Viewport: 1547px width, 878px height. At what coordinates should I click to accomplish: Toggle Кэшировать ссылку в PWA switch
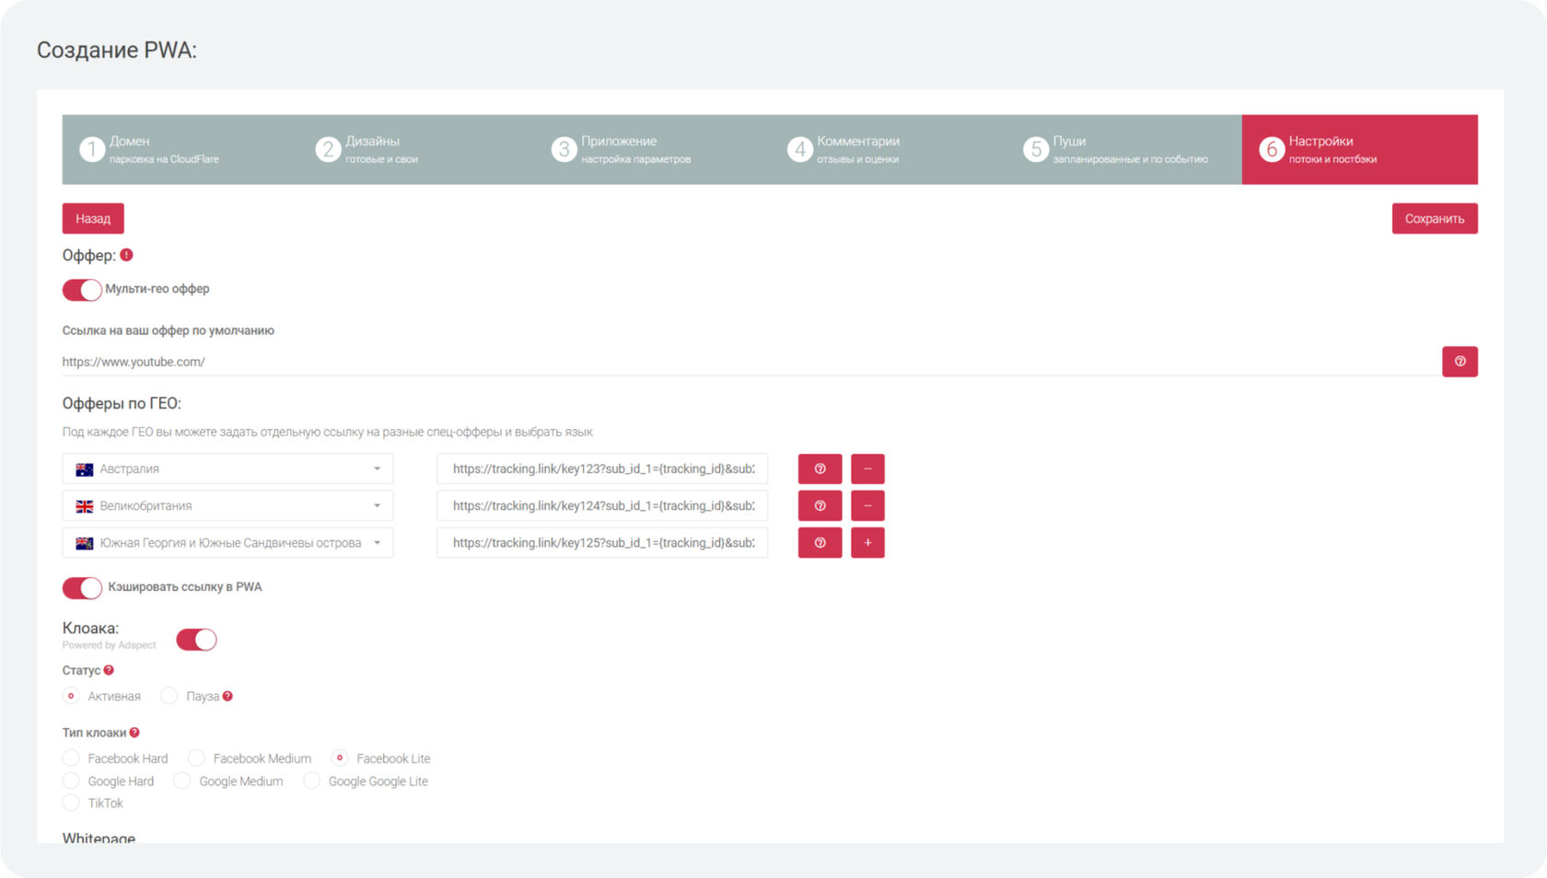82,587
